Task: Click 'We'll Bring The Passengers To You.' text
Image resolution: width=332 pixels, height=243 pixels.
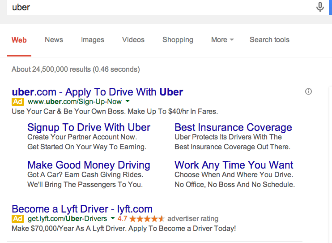Action: point(85,184)
